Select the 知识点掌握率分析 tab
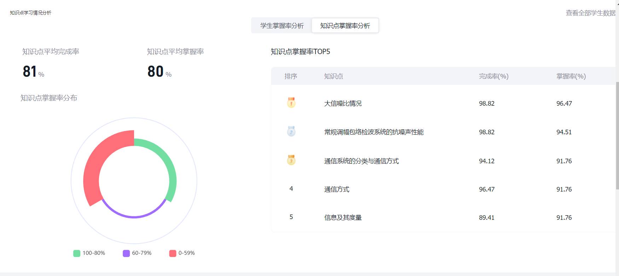The width and height of the screenshot is (619, 276). 345,26
